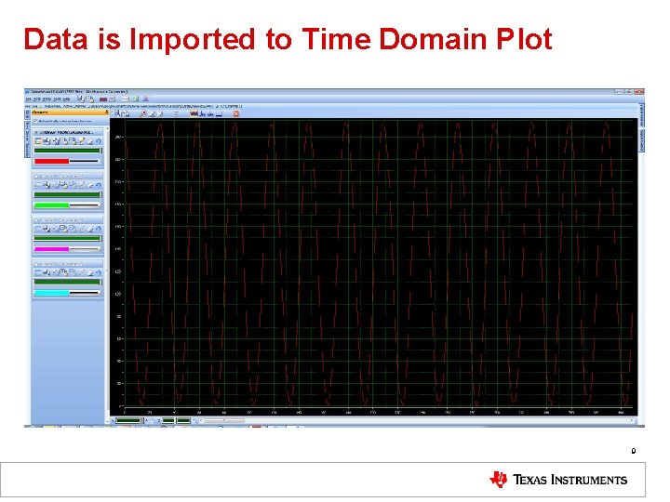Click the up arrow of the channel list scrollbar
Image resolution: width=670 pixels, height=502 pixels.
tap(107, 128)
